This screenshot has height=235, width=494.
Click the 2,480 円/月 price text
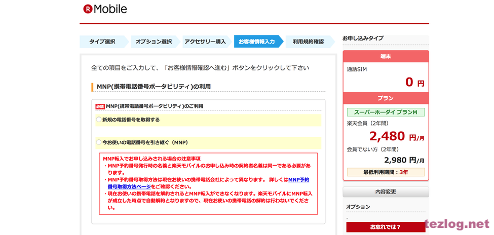coord(397,136)
